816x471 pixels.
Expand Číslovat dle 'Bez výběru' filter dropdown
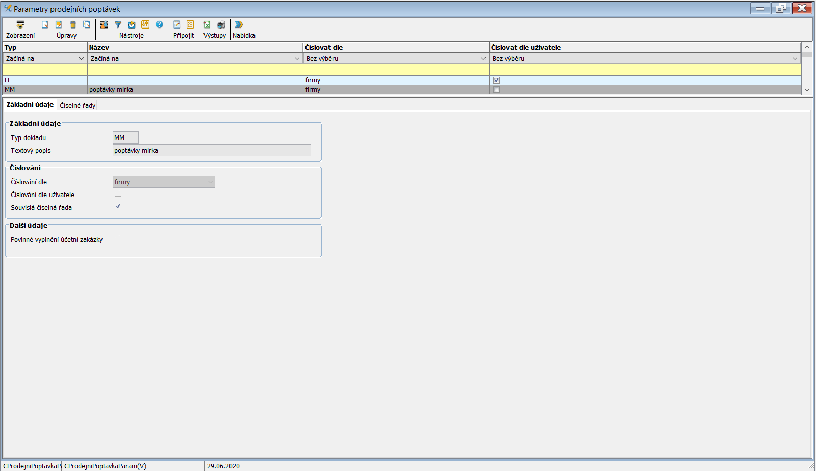pos(396,59)
